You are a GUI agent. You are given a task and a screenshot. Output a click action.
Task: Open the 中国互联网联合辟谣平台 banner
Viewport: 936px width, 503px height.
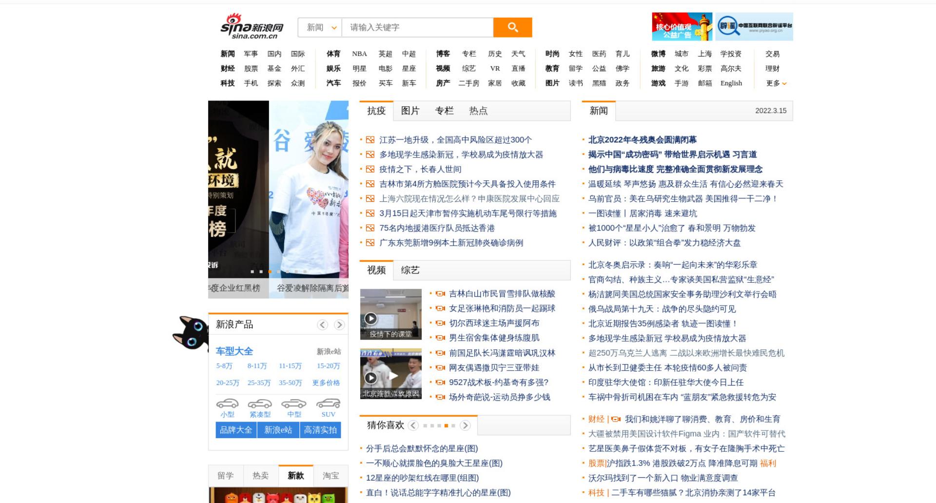pos(754,27)
